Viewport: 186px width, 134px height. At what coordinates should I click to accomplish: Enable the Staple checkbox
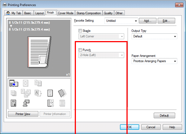click(80, 31)
